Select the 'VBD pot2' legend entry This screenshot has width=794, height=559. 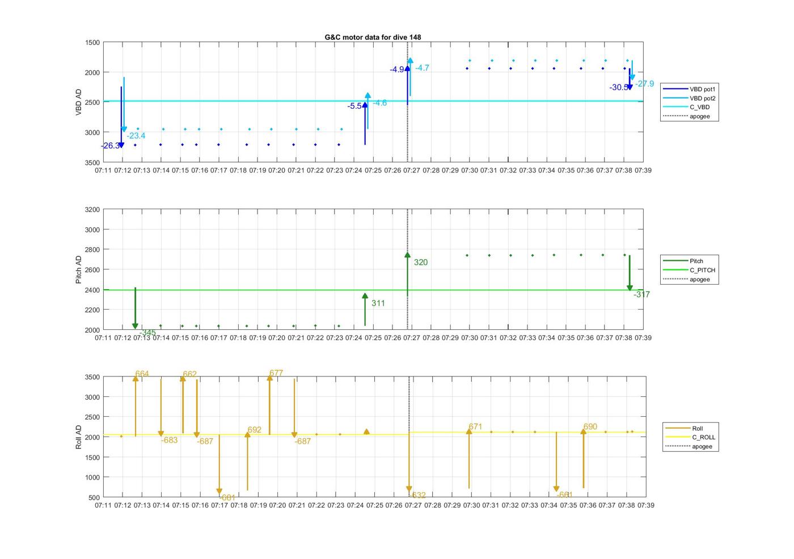[690, 98]
